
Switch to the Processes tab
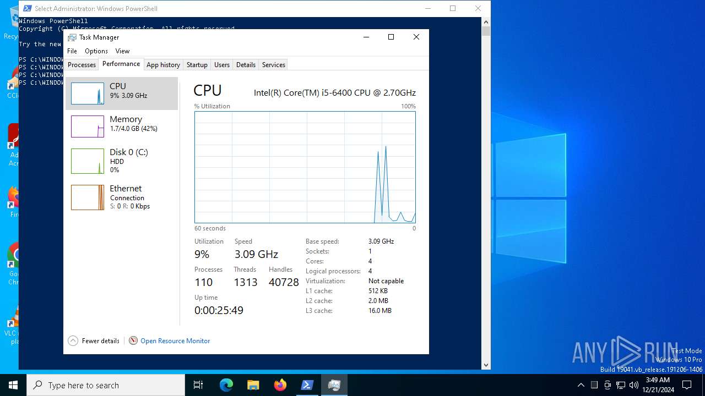(82, 65)
